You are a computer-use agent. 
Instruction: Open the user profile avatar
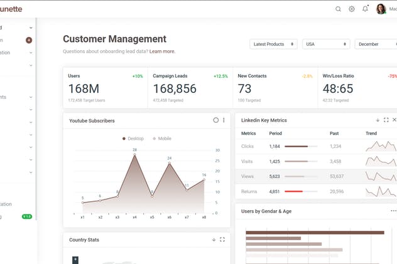point(381,9)
